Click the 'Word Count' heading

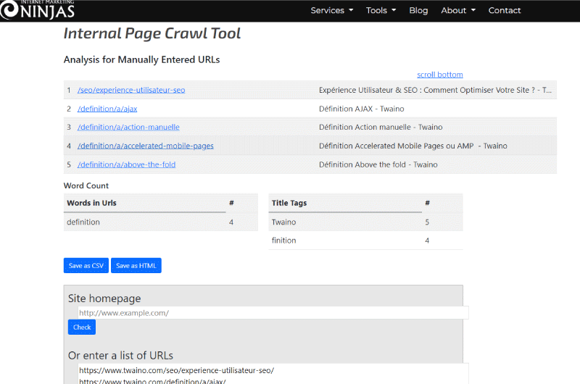click(x=86, y=186)
